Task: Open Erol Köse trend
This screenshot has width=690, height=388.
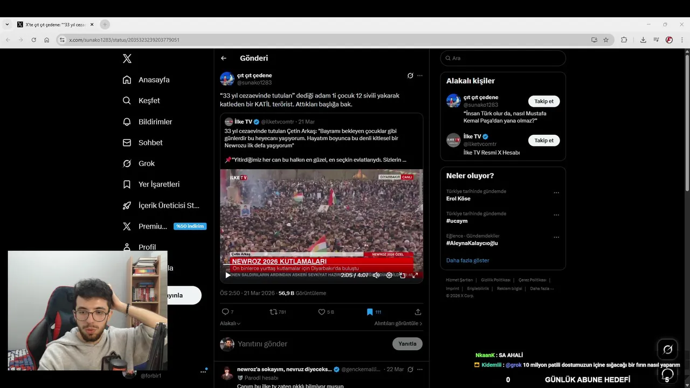Action: 458,199
